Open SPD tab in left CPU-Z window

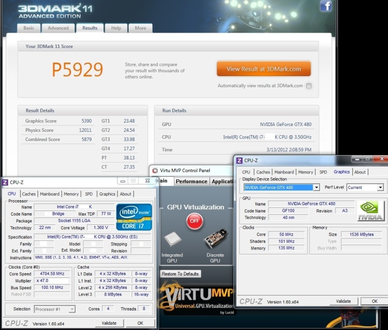(x=89, y=194)
